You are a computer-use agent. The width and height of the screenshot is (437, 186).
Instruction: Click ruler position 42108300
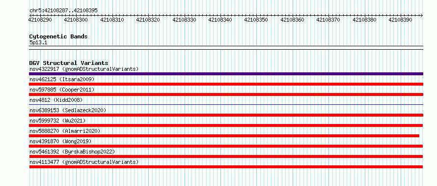[76, 20]
